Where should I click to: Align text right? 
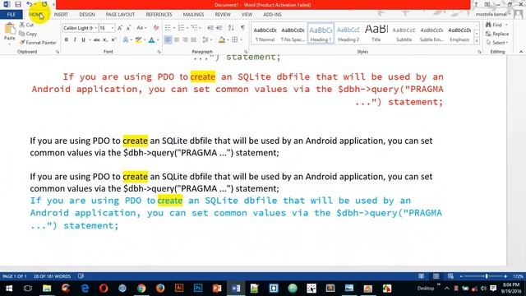(x=185, y=40)
